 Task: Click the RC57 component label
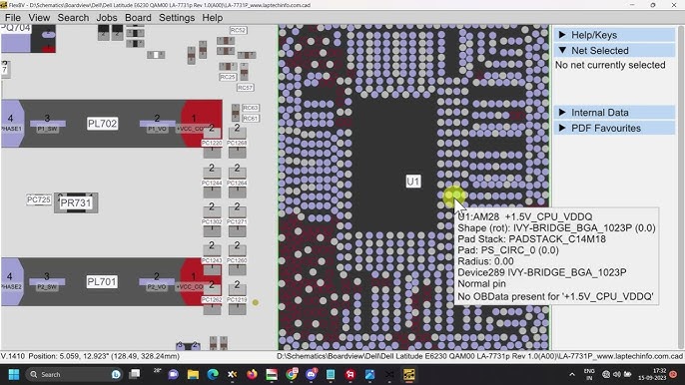pyautogui.click(x=245, y=88)
